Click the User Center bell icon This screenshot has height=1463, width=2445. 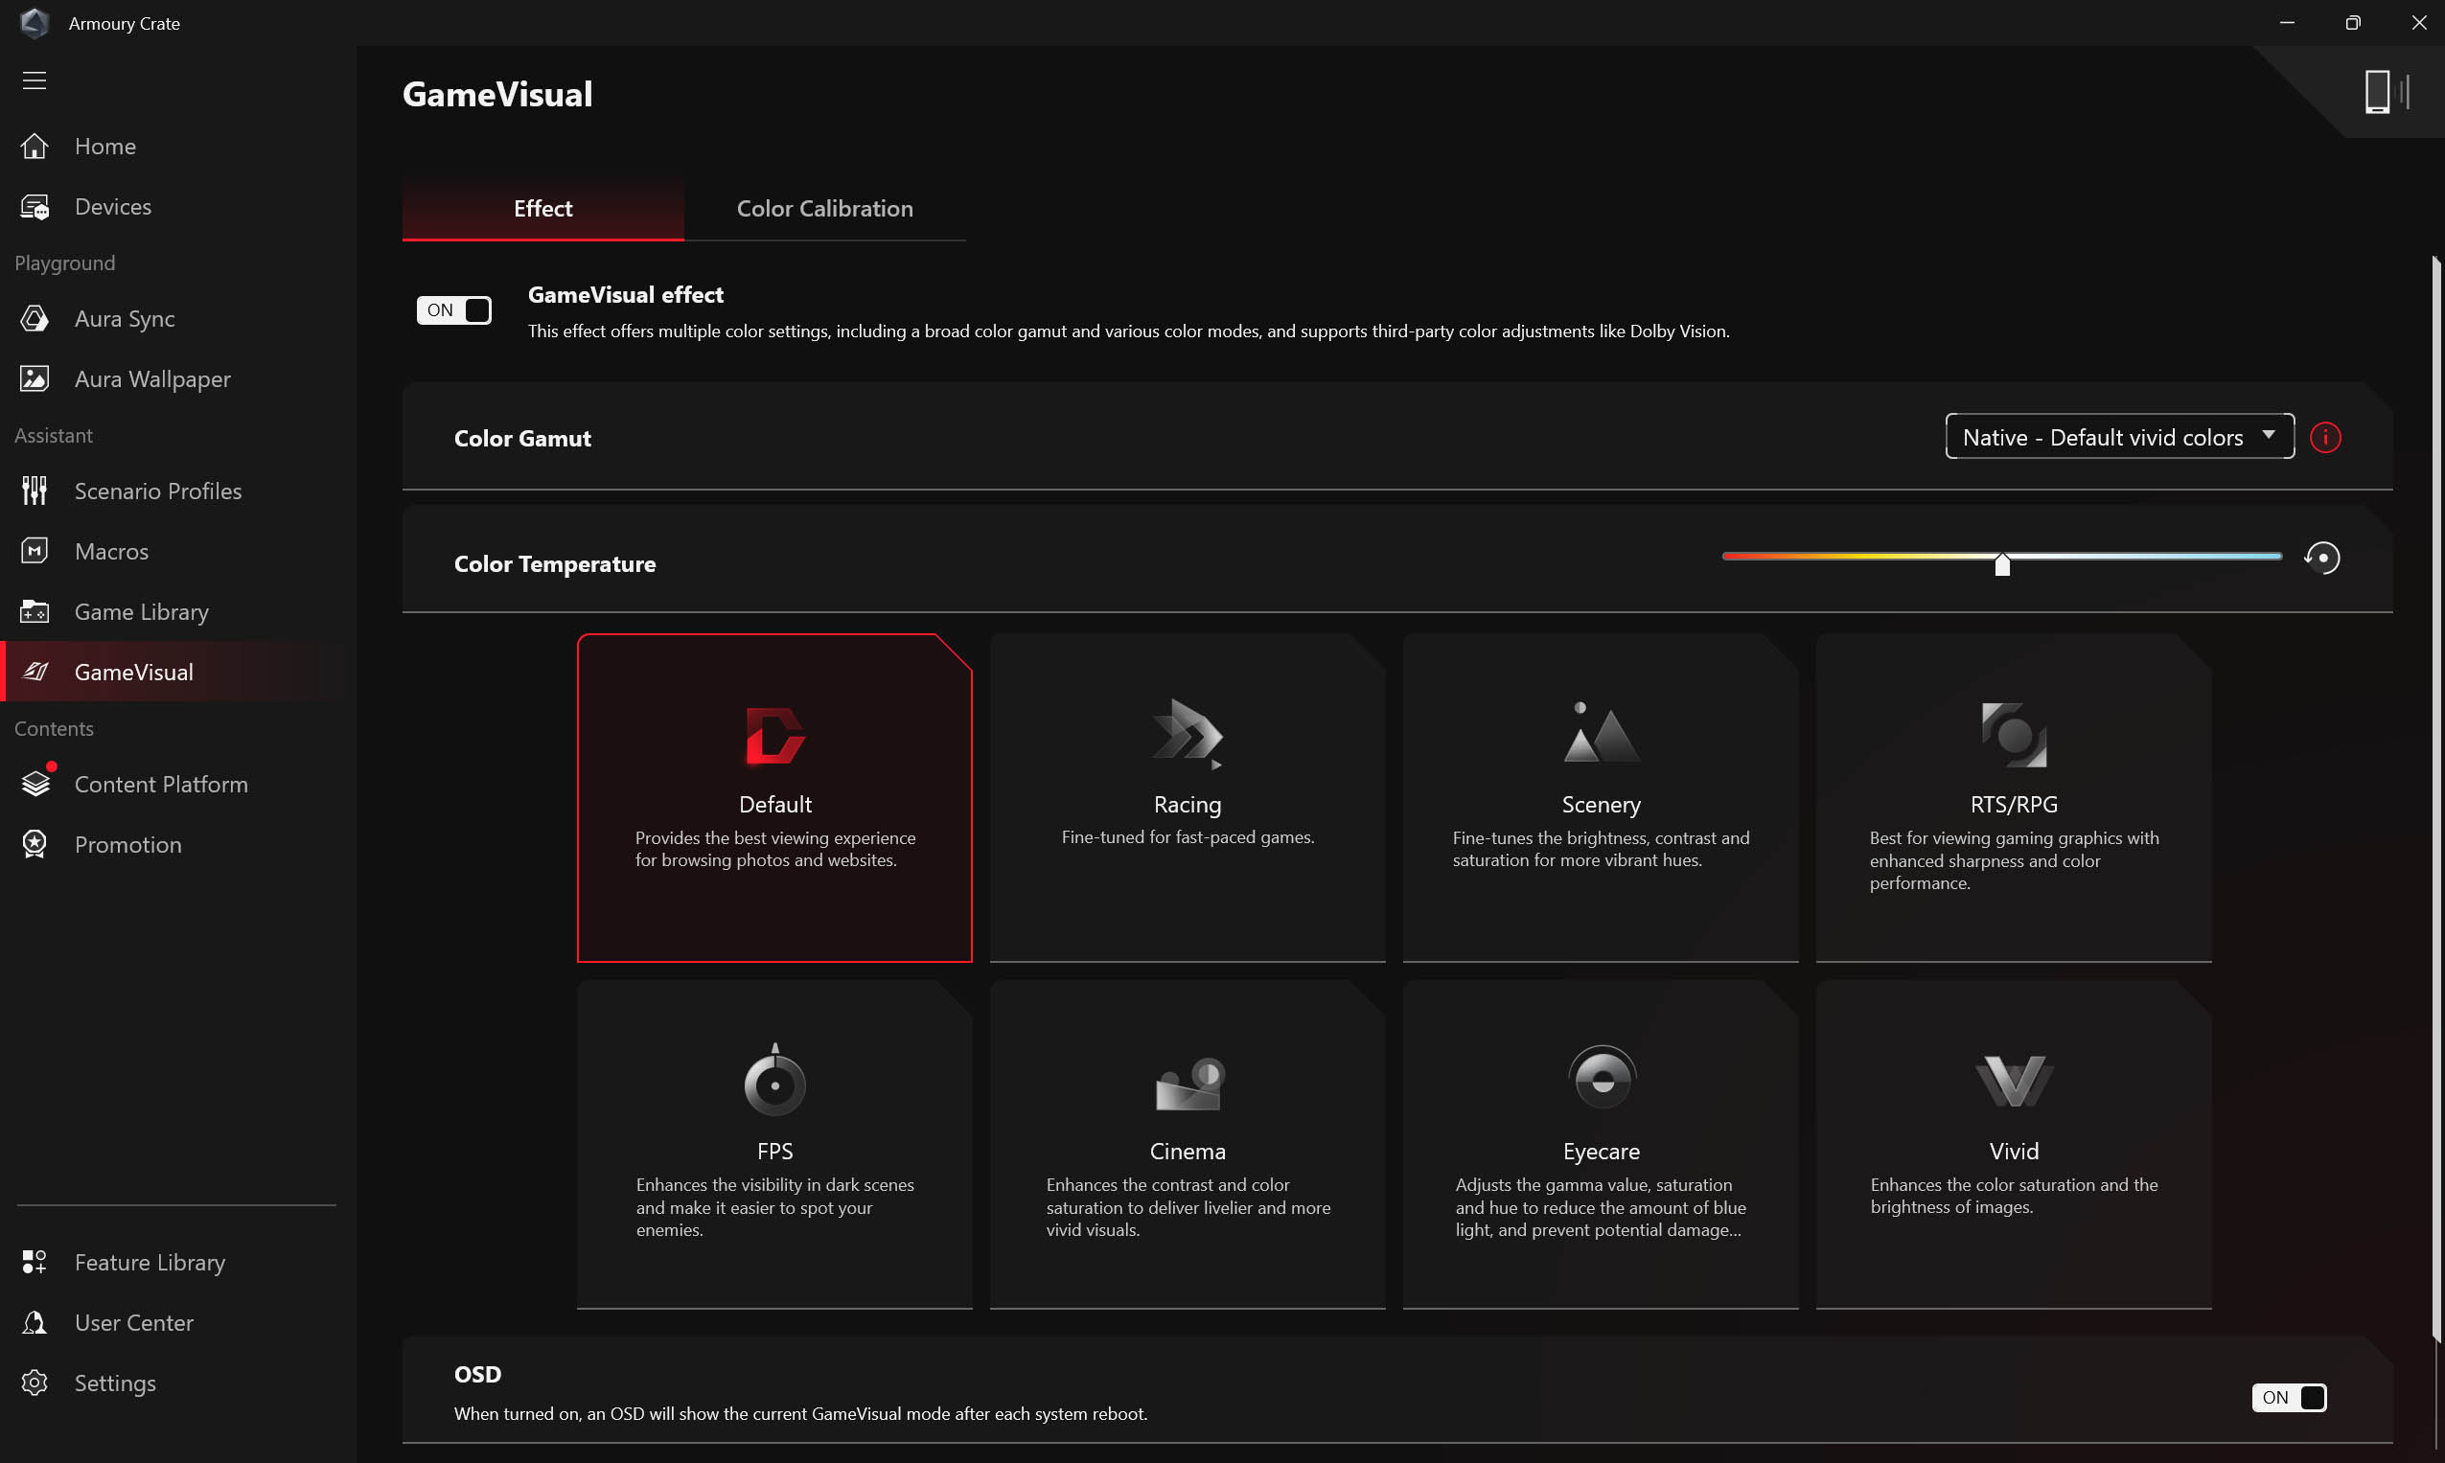click(x=35, y=1323)
